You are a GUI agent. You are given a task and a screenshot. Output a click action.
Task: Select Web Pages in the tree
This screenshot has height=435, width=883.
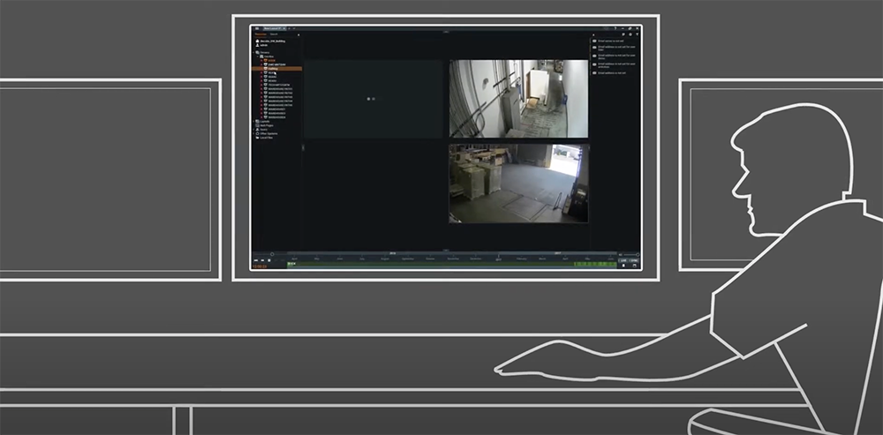pos(263,125)
